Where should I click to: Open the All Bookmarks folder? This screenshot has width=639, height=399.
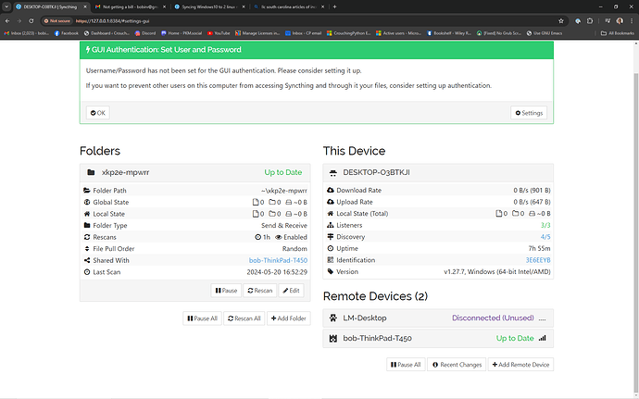point(618,33)
